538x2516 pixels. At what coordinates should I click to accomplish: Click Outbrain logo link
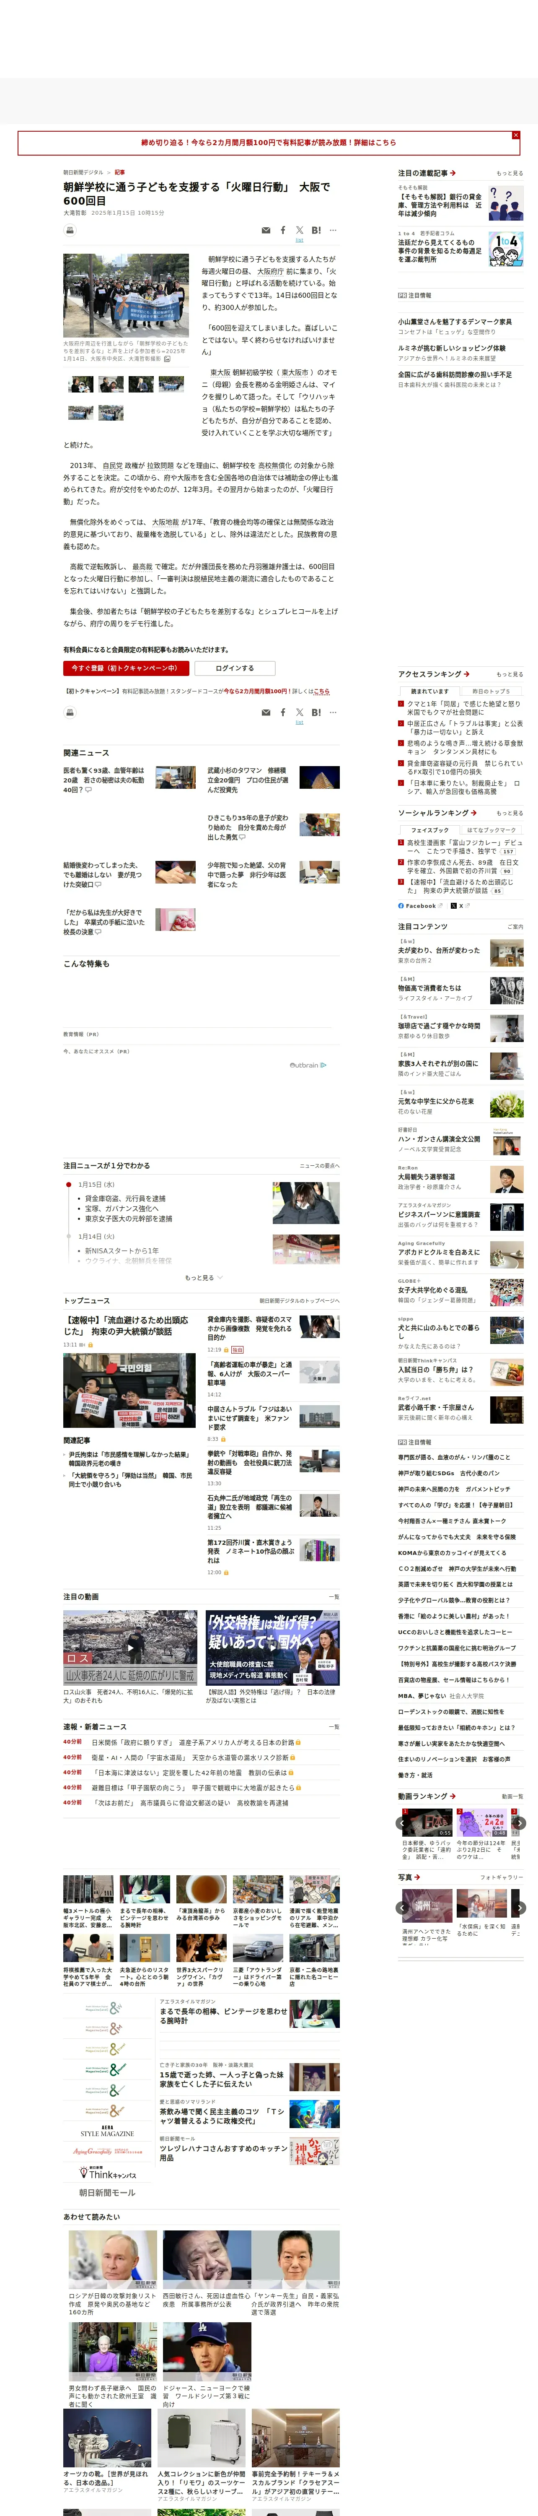click(x=308, y=1065)
